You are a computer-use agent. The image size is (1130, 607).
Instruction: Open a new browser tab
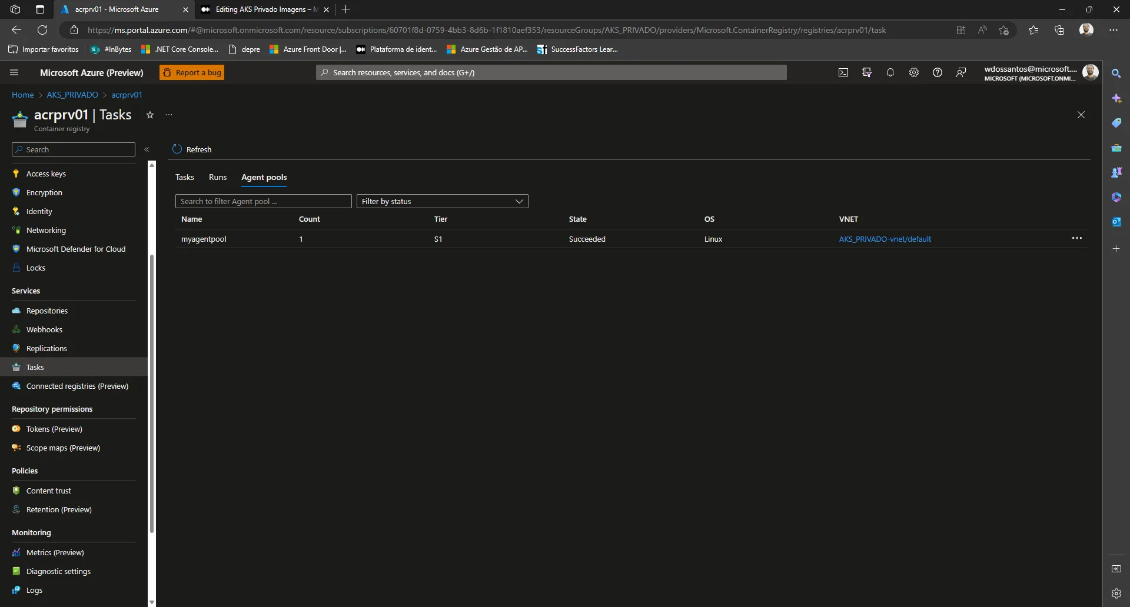click(x=346, y=9)
